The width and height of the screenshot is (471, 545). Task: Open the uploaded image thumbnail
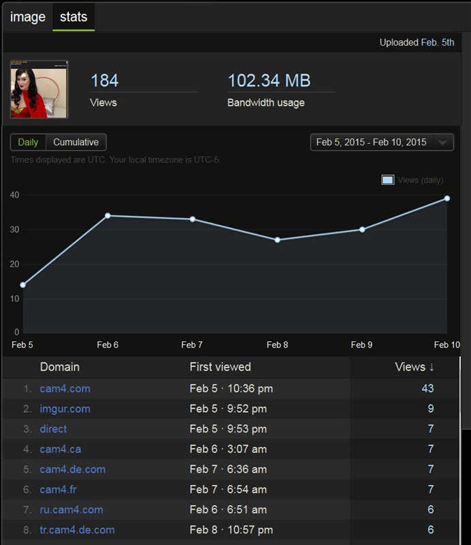pos(39,89)
